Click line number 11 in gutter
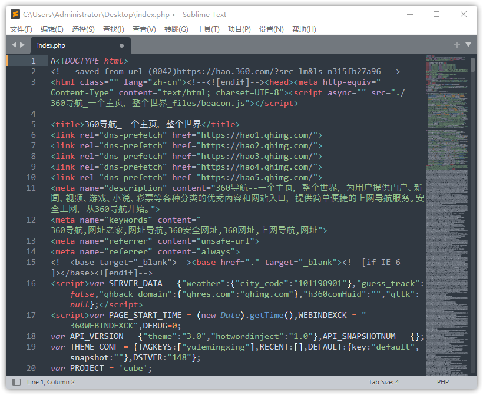The height and width of the screenshot is (395, 483). coord(31,188)
